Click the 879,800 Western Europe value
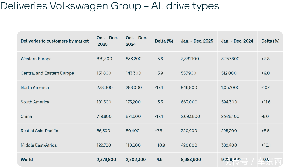 (x=104, y=59)
